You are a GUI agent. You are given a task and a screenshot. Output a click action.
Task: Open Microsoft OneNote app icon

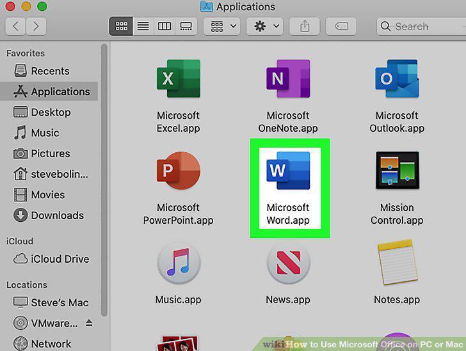pyautogui.click(x=288, y=79)
